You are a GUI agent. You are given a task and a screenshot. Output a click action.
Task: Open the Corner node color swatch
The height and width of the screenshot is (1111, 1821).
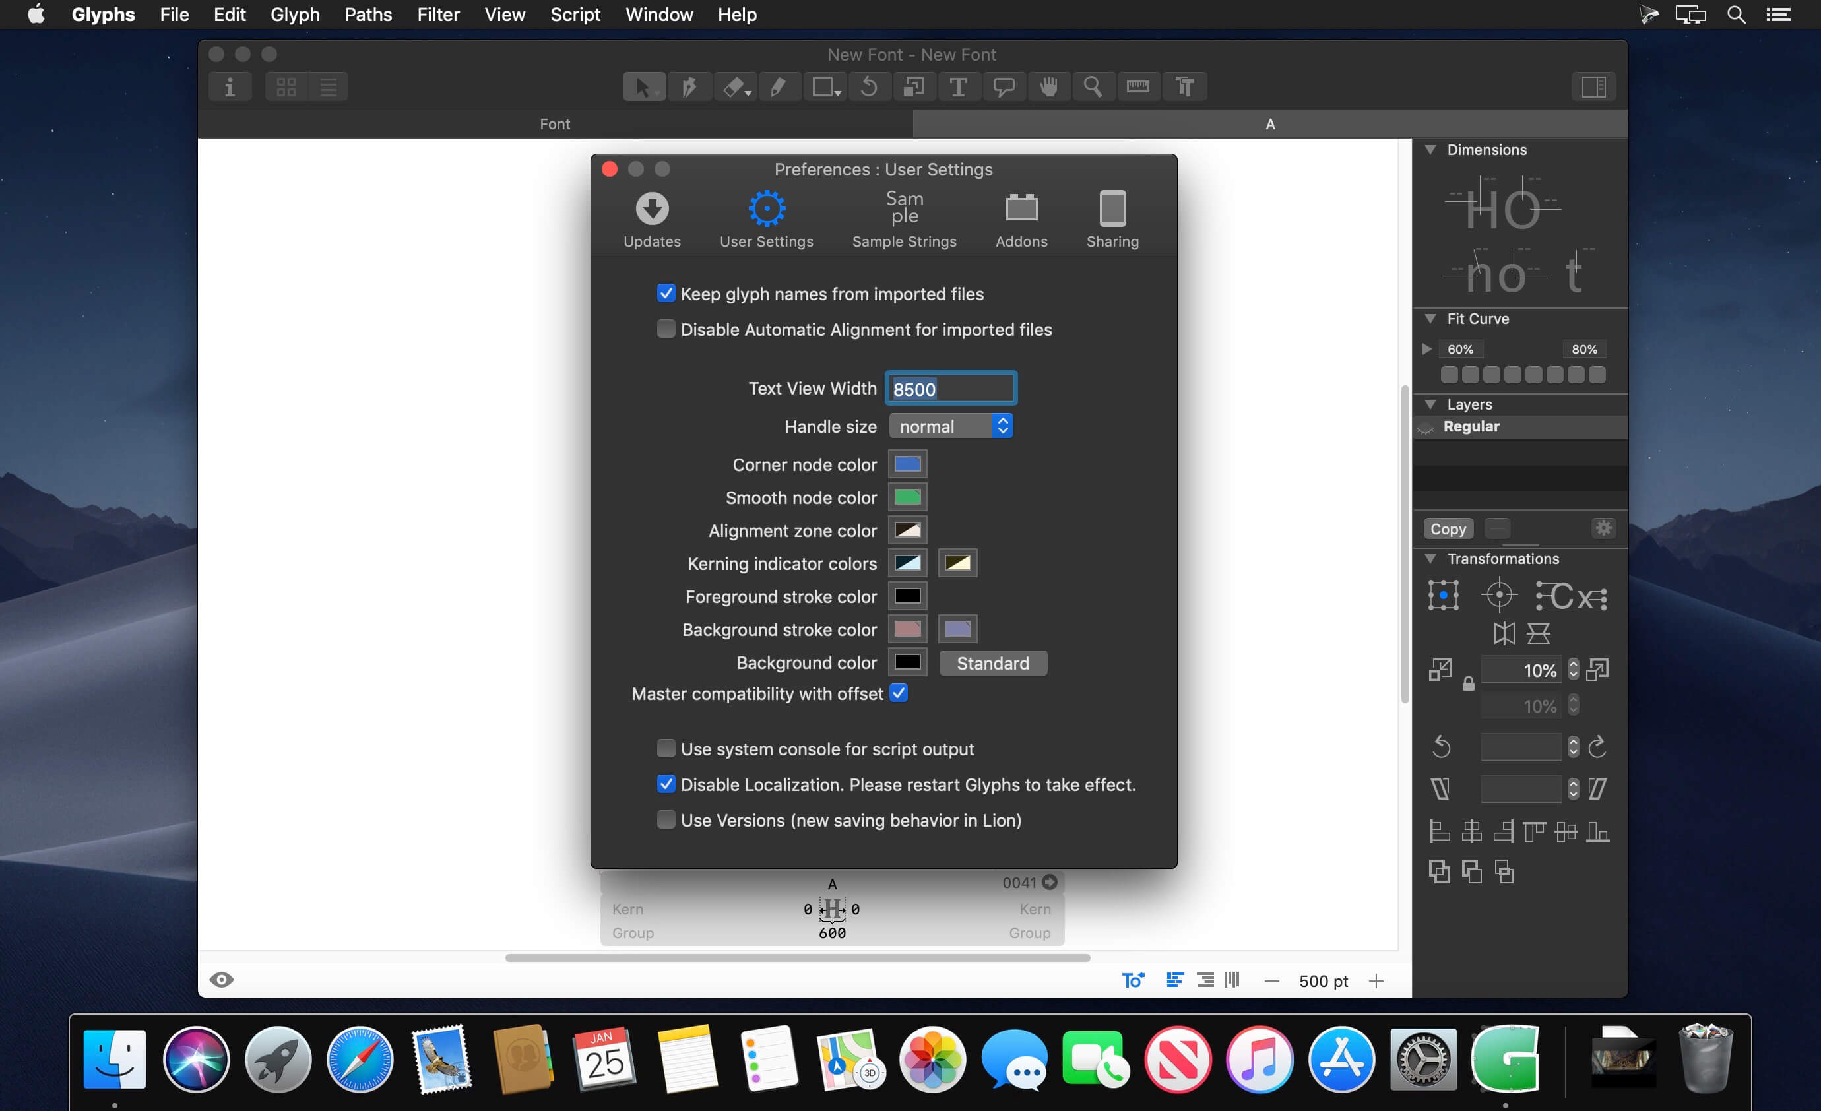tap(908, 464)
